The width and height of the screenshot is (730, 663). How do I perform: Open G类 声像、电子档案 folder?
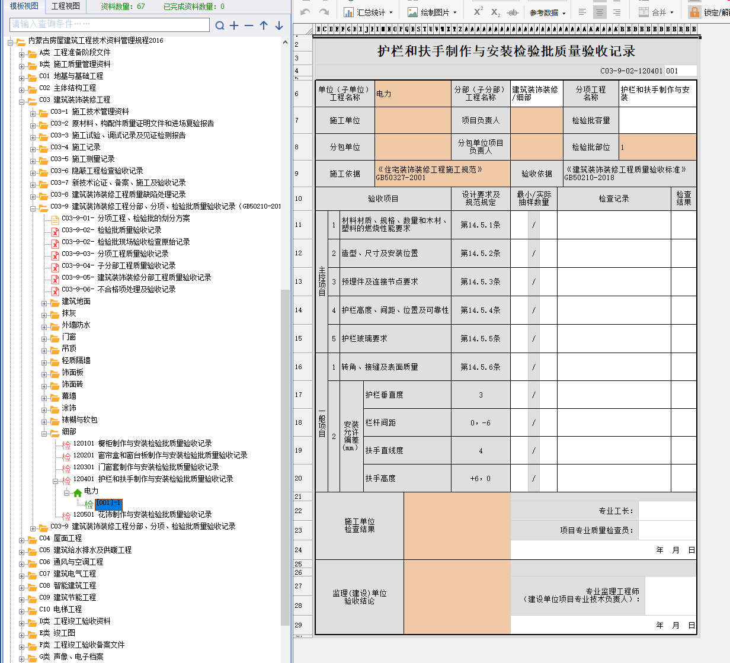[x=71, y=656]
